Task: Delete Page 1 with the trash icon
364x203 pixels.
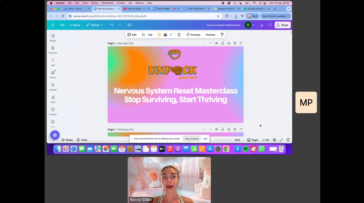Action: click(x=235, y=43)
